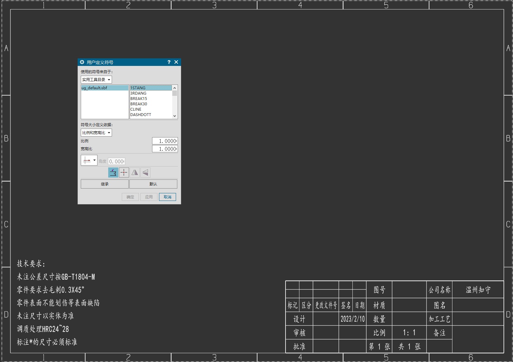Click the note 调质处理HRC24~28
Image resolution: width=513 pixels, height=362 pixels.
click(43, 329)
